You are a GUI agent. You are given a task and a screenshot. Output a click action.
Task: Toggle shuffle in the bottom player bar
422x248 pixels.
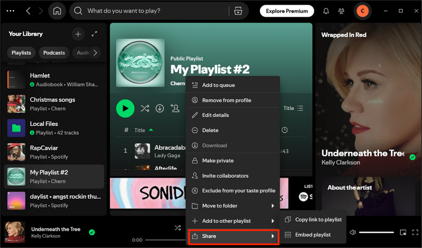tap(178, 228)
